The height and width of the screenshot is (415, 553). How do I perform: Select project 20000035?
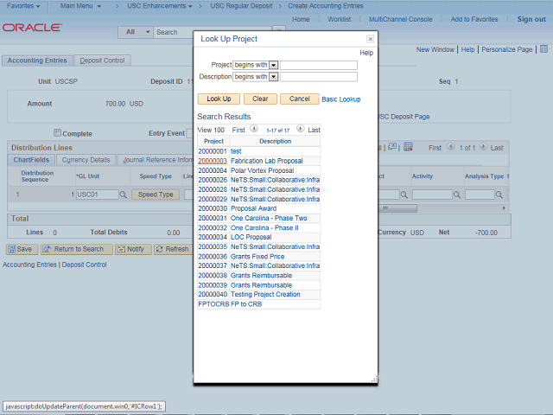tap(213, 246)
